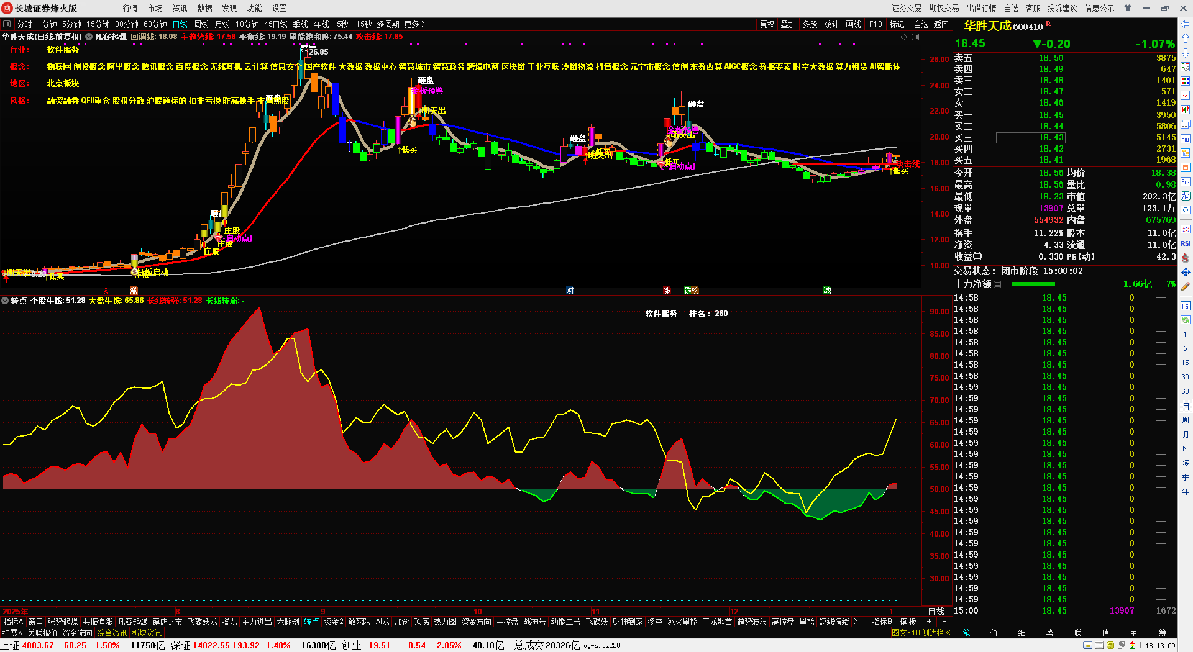Click the panel layout icon left of 分时

tap(7, 24)
